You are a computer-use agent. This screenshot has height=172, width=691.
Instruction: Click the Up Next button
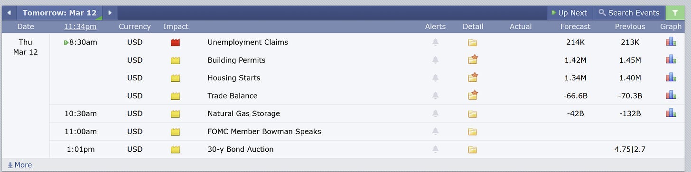pos(569,13)
